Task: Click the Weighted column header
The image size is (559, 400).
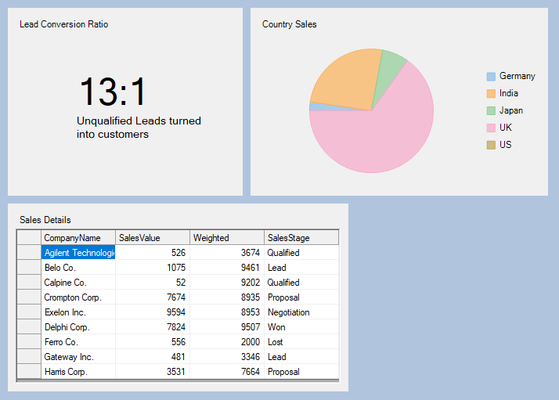Action: (x=226, y=238)
